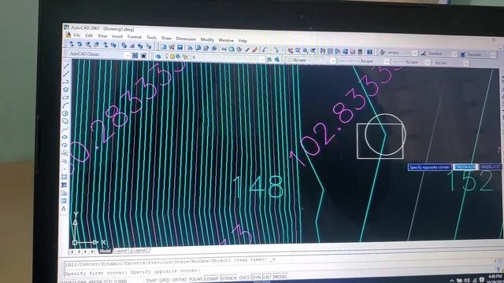
Task: Open the Window menu
Action: (226, 40)
